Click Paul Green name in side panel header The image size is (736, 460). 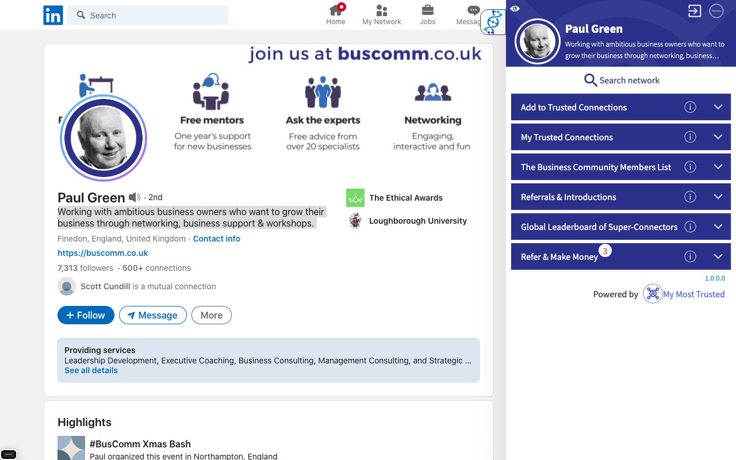coord(594,29)
